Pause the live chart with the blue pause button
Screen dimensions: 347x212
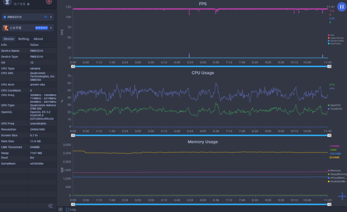(342, 7)
